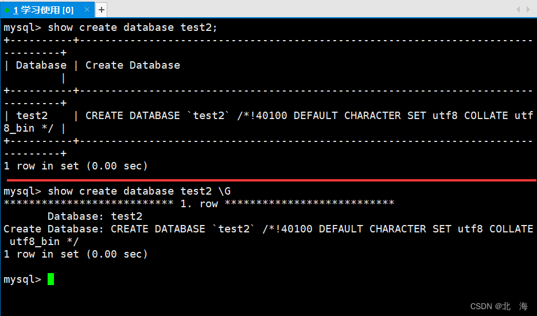Screen dimensions: 537x316
Task: Click the last empty mysql> prompt
Action: pyautogui.click(x=22, y=279)
